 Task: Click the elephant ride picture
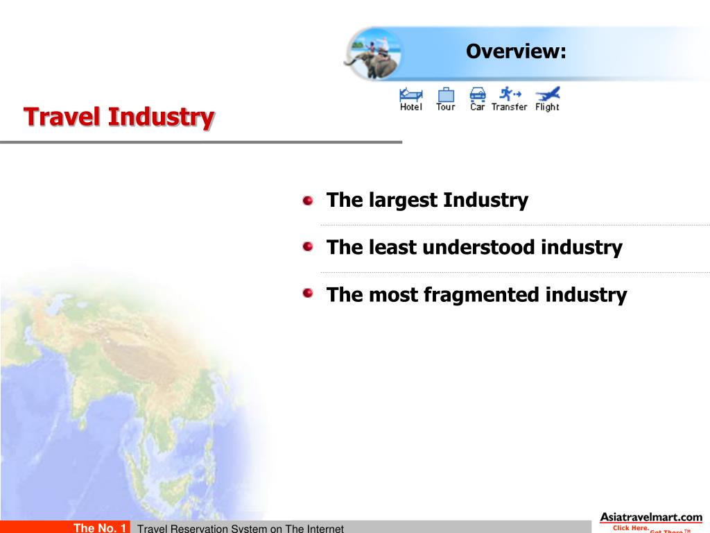coord(372,54)
